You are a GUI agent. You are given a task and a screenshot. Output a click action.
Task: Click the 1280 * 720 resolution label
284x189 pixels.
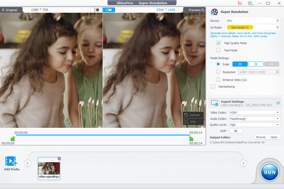tap(39, 10)
